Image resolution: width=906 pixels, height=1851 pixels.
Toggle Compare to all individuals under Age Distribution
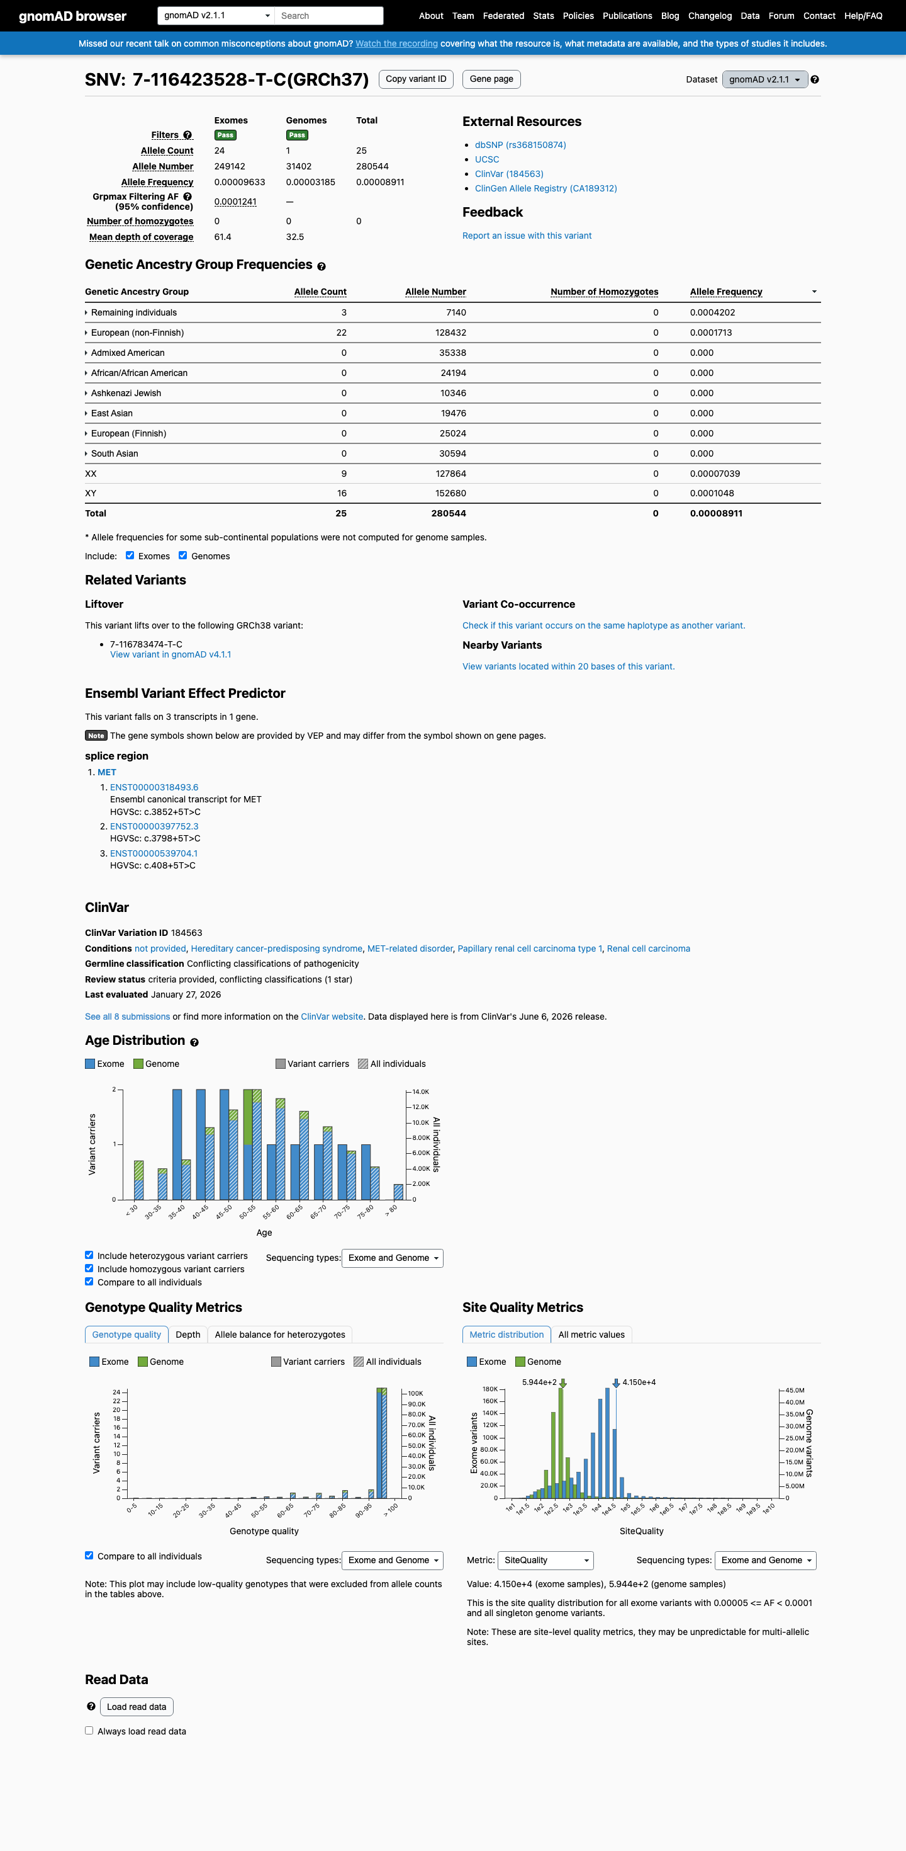coord(89,1281)
